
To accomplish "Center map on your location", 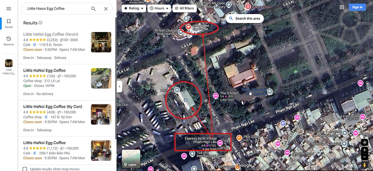I will pyautogui.click(x=364, y=142).
